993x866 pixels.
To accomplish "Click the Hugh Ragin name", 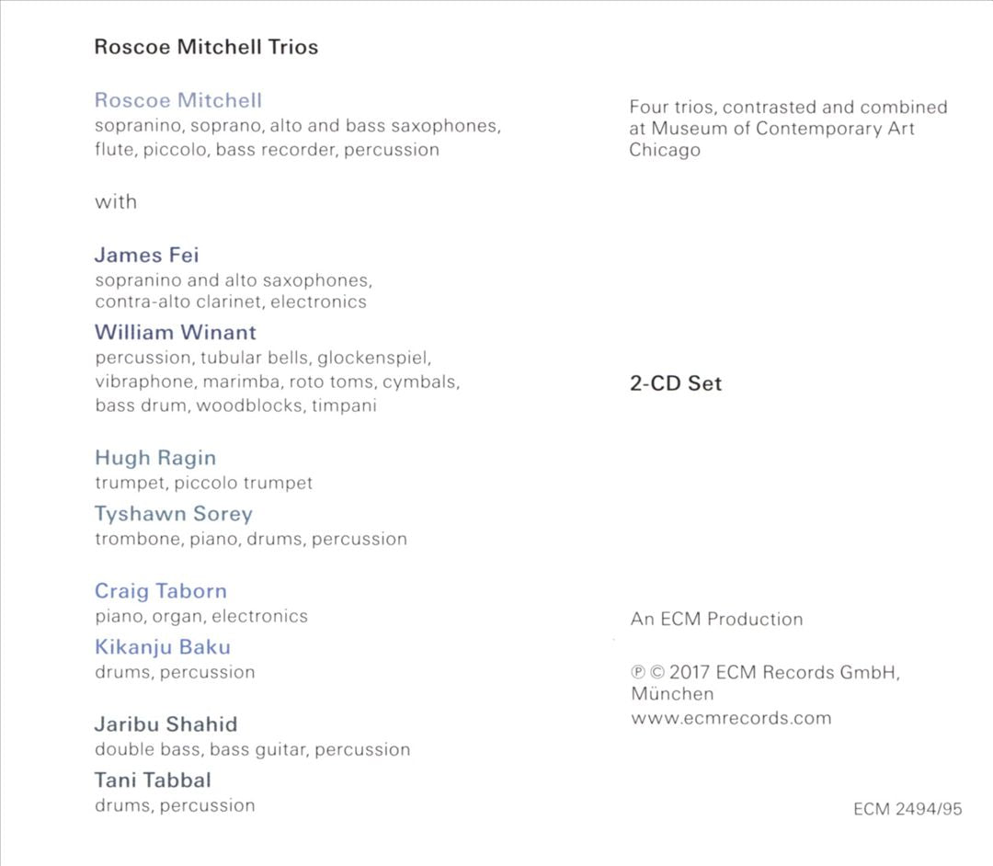I will (155, 458).
